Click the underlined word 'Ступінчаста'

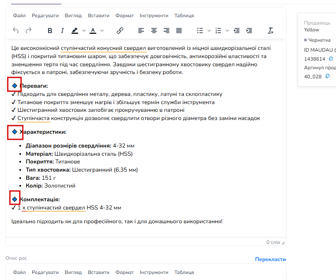click(34, 118)
